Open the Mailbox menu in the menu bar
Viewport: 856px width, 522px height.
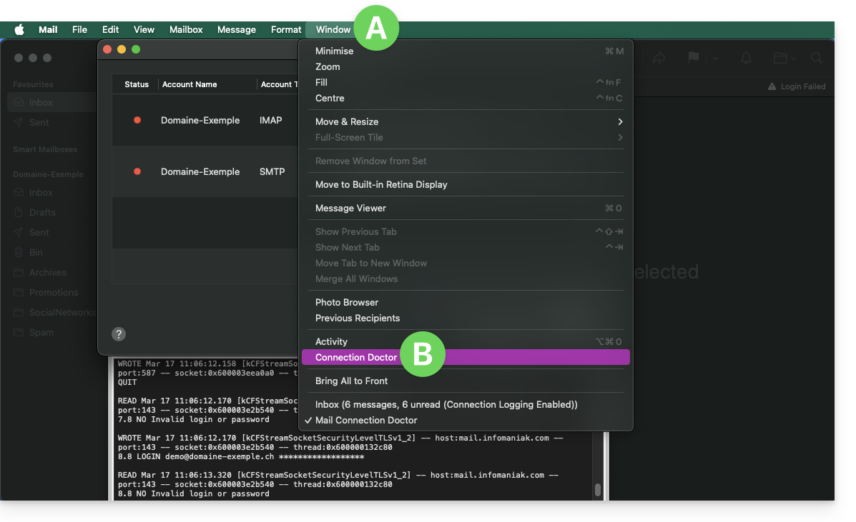tap(186, 29)
